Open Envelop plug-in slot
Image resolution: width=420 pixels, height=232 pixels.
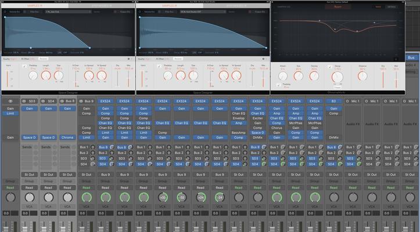pos(239,118)
